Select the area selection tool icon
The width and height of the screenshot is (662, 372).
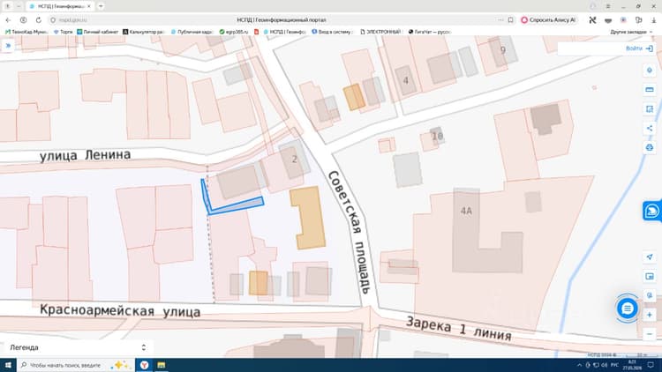tap(650, 108)
